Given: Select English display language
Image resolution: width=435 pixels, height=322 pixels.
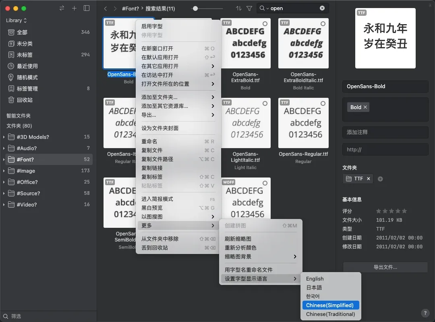Looking at the screenshot, I should pyautogui.click(x=331, y=279).
